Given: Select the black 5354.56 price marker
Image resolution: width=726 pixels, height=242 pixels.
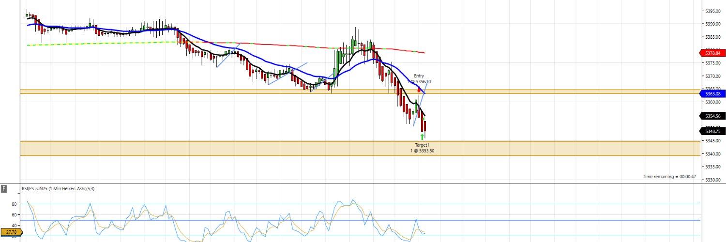Looking at the screenshot, I should pyautogui.click(x=713, y=116).
